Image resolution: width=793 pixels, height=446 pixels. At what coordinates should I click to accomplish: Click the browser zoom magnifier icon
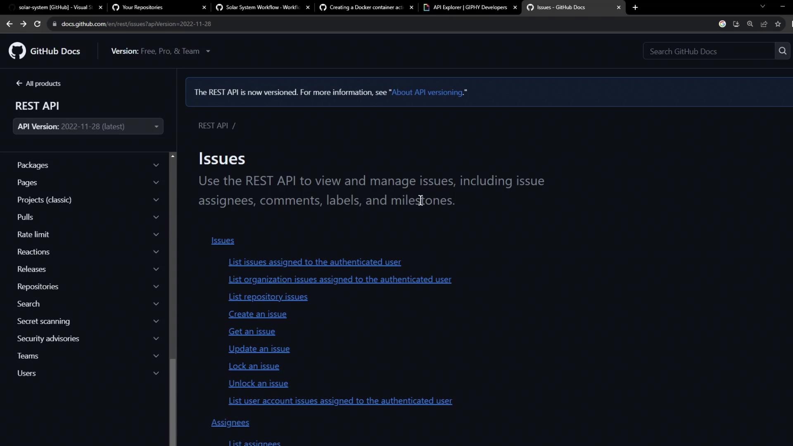(750, 24)
